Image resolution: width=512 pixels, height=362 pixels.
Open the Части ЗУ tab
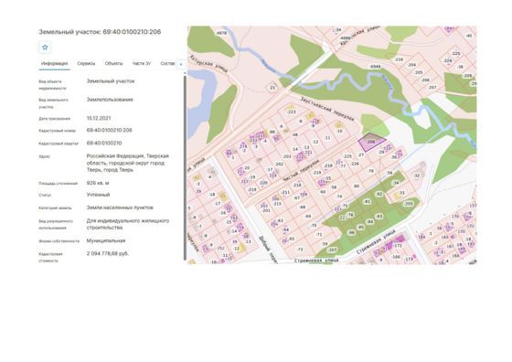tap(142, 63)
